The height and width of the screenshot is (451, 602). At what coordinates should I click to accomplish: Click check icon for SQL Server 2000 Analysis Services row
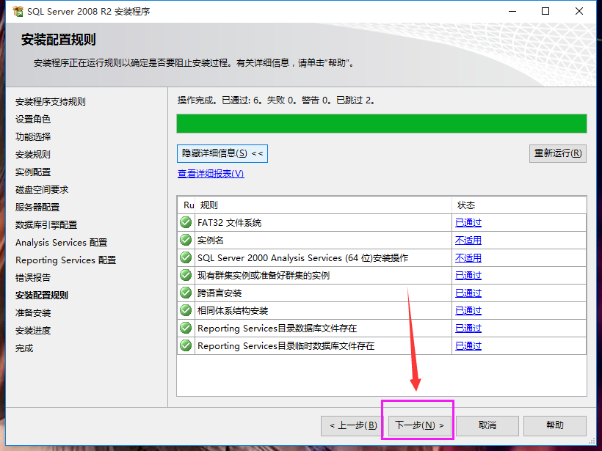tap(186, 257)
